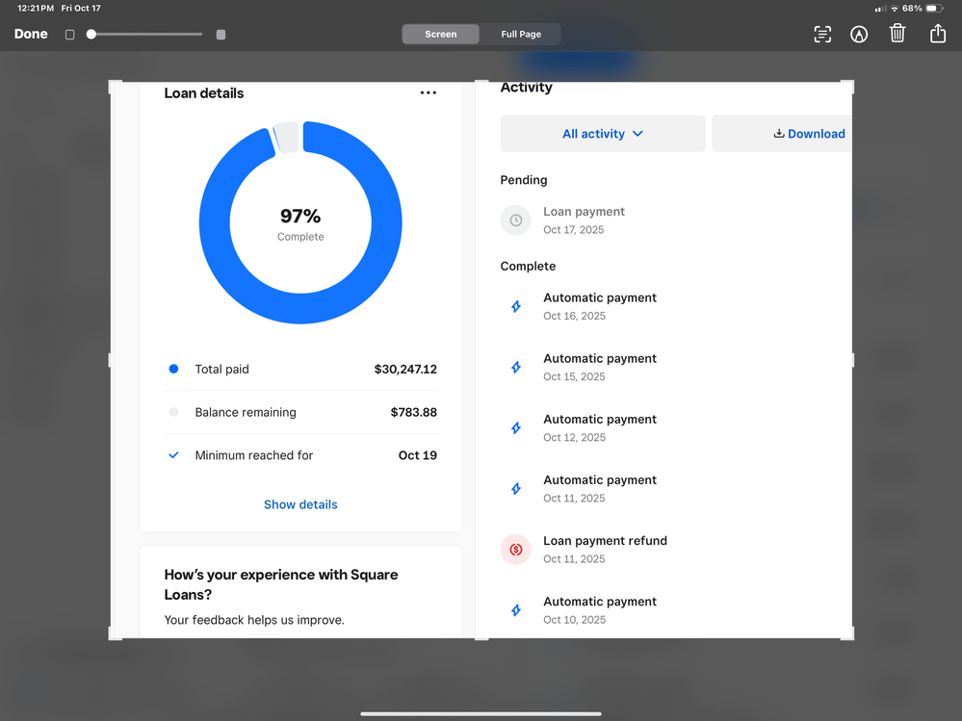
Task: Open the Show details link
Action: click(x=300, y=504)
